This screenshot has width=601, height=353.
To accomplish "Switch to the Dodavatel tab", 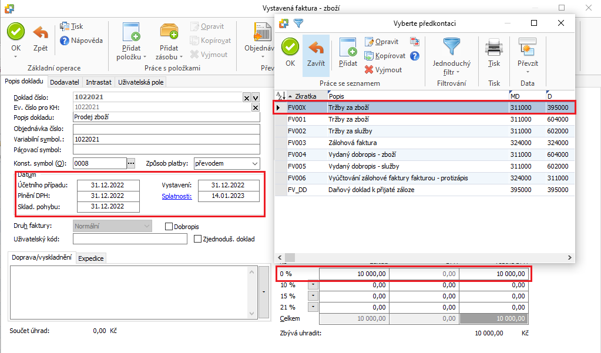I will coord(65,83).
